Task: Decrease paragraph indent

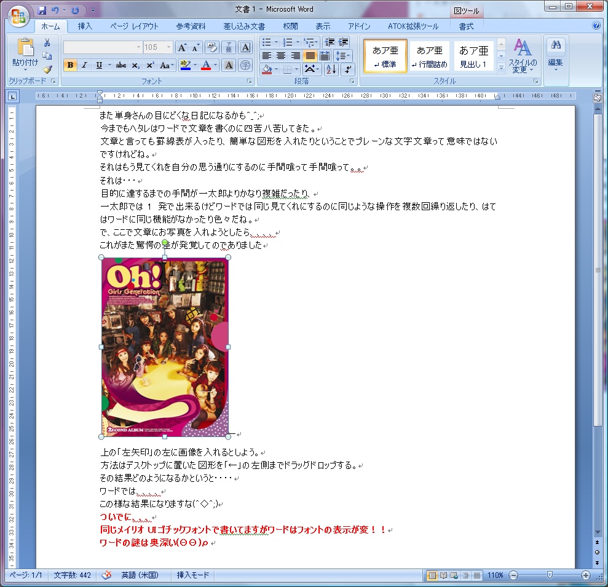Action: (x=330, y=42)
